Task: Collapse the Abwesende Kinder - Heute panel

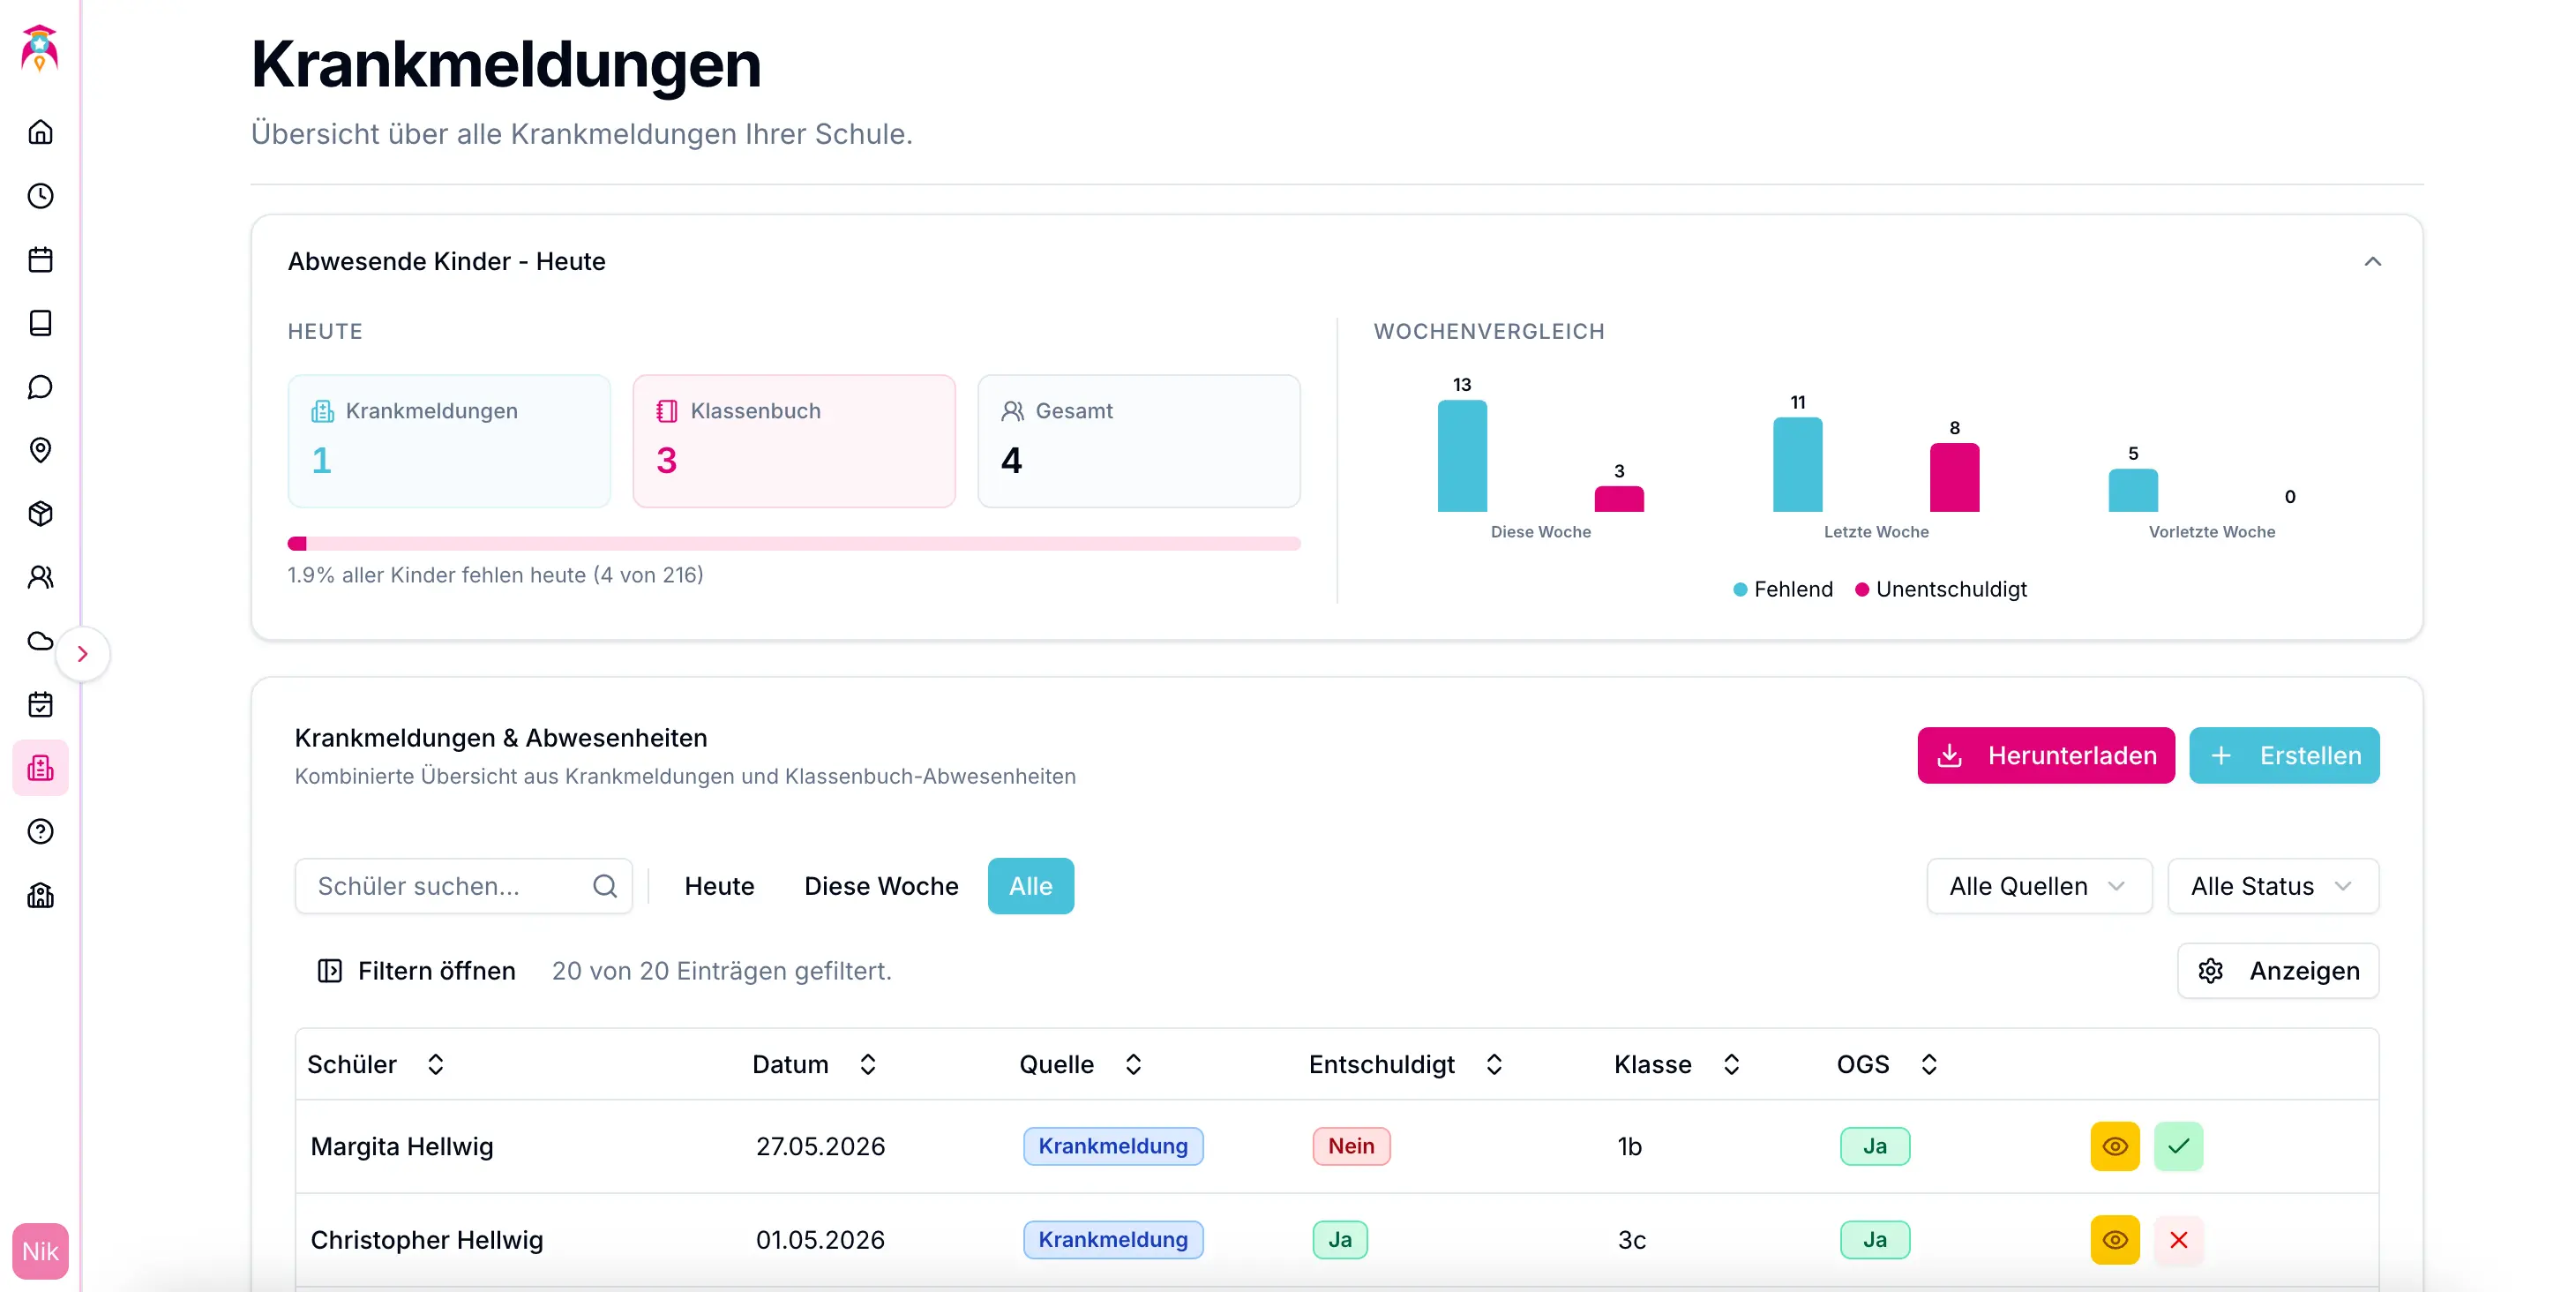Action: 2372,262
